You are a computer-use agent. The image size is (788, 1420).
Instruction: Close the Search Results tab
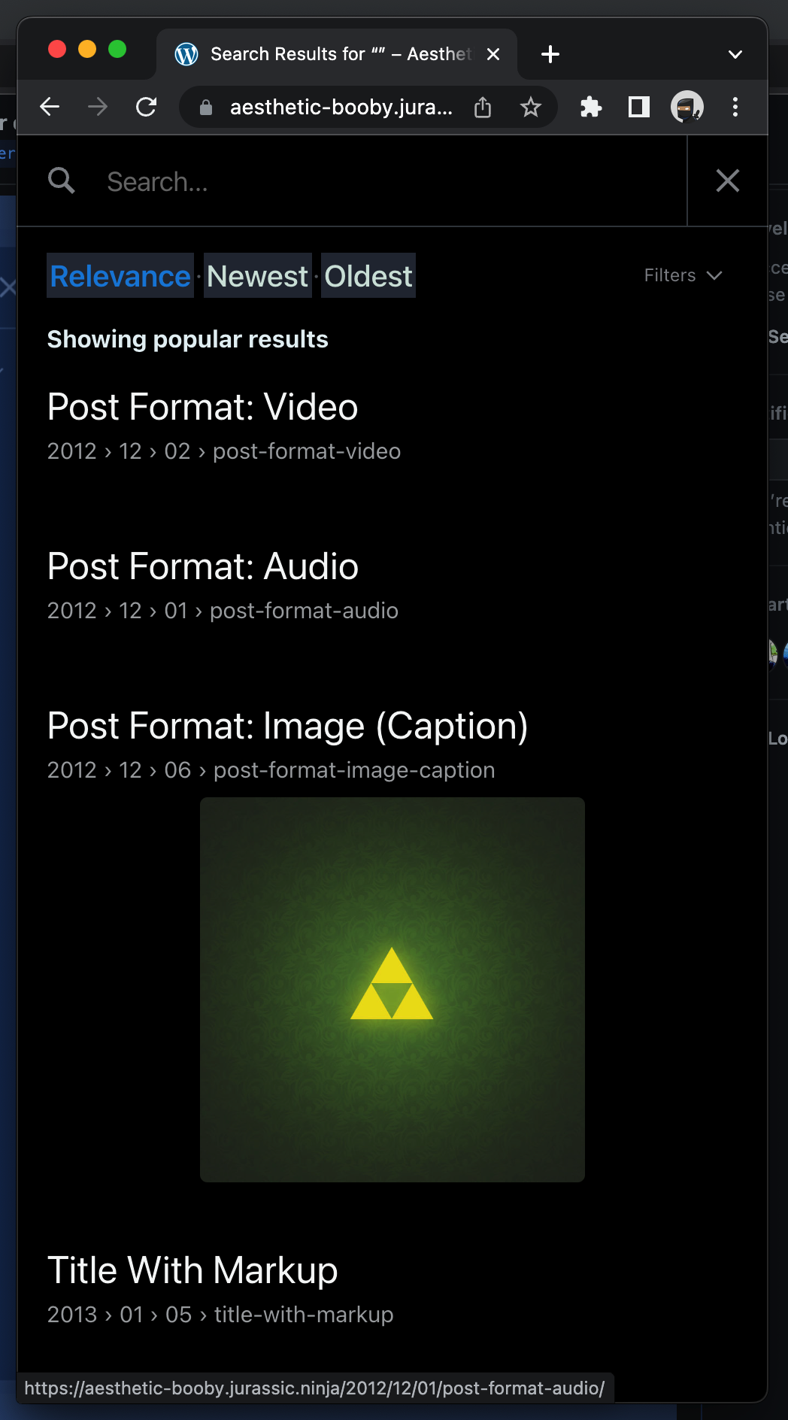[493, 54]
